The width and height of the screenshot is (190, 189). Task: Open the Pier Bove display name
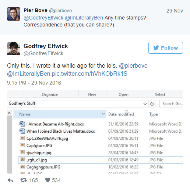coord(35,10)
